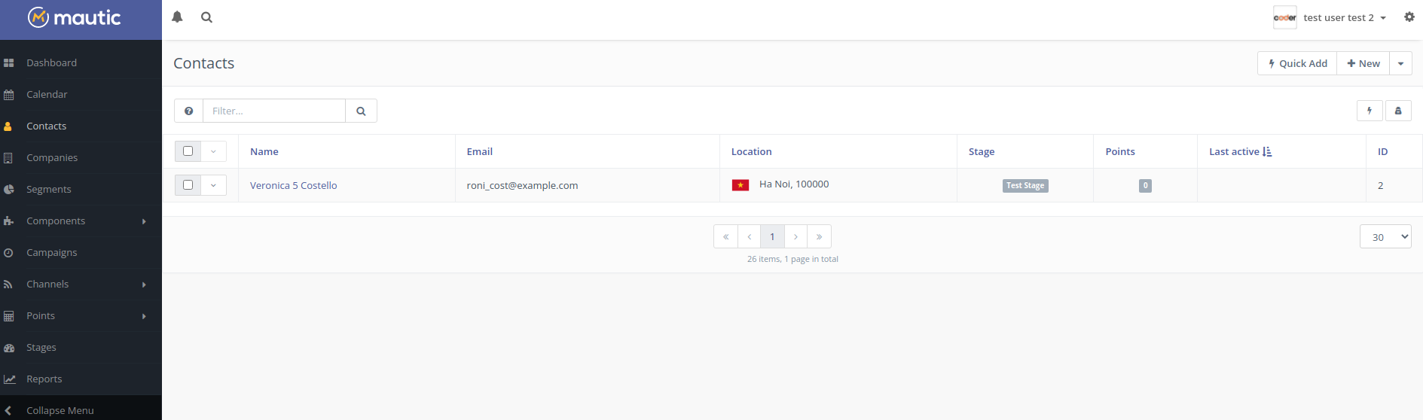Click the Quick Add button

pyautogui.click(x=1297, y=63)
